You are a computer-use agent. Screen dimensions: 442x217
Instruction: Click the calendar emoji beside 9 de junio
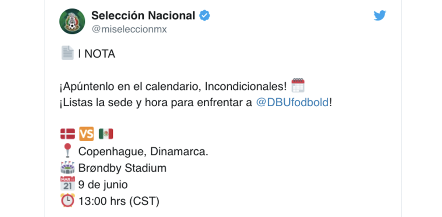pos(67,185)
